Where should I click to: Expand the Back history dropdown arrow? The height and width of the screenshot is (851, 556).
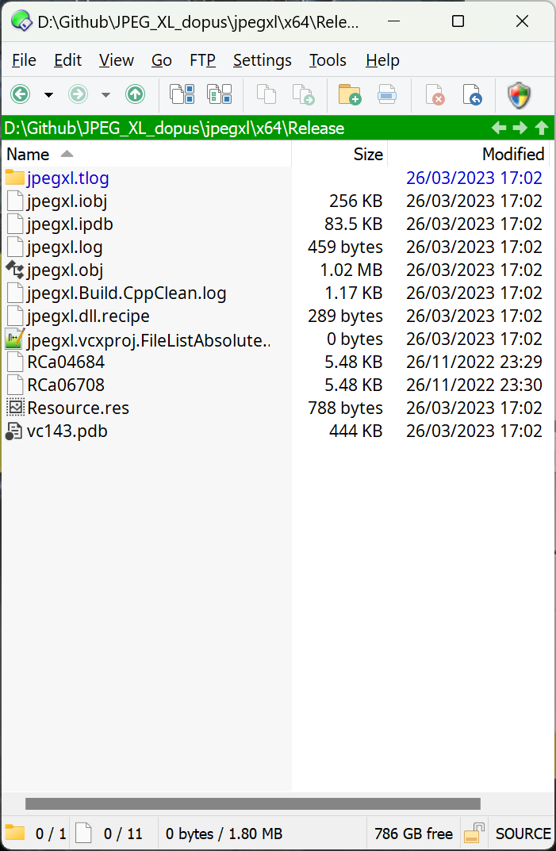tap(49, 95)
